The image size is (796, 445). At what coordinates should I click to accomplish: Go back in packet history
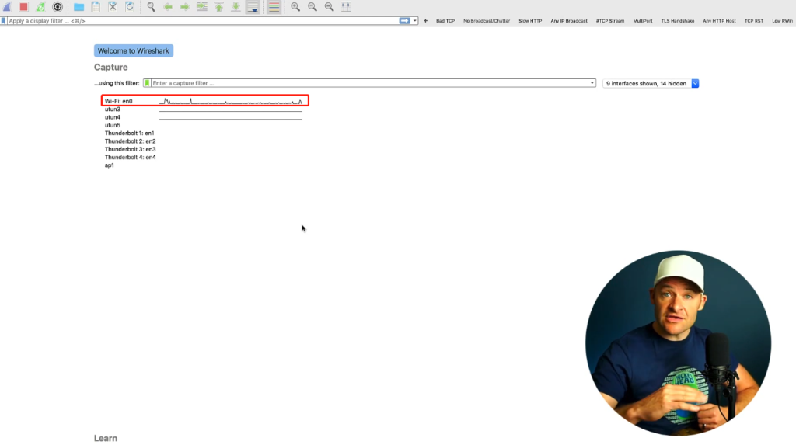[168, 6]
